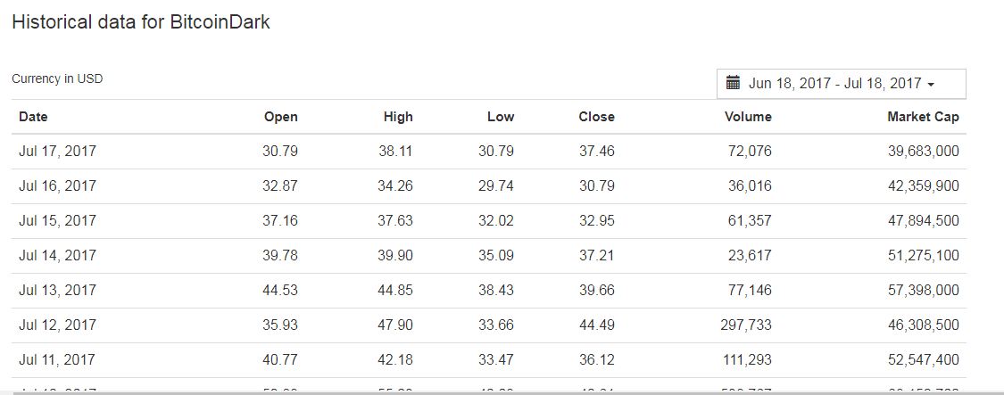
Task: Select the Jul 16, 2017 row date
Action: pyautogui.click(x=57, y=186)
